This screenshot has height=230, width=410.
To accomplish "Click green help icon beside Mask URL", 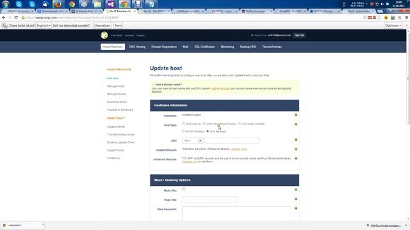I will point(296,190).
